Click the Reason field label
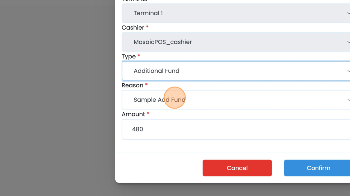350x196 pixels. (132, 86)
